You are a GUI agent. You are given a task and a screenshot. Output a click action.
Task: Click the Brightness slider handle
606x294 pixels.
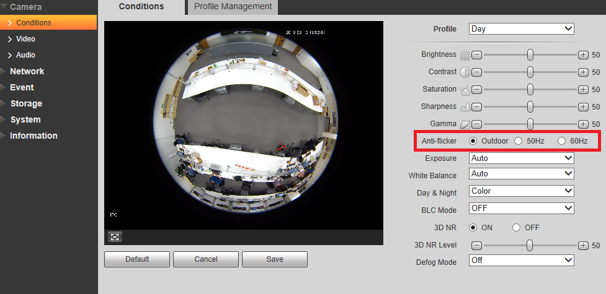tap(530, 55)
